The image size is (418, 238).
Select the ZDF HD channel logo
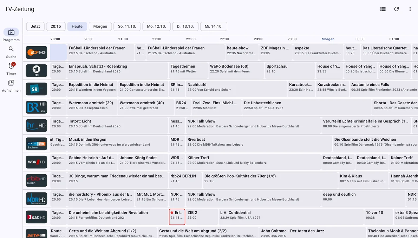[37, 52]
